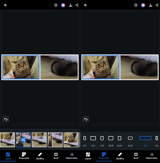The image size is (160, 163).
Task: Choose the 3:1 aspect ratio
Action: (145, 141)
